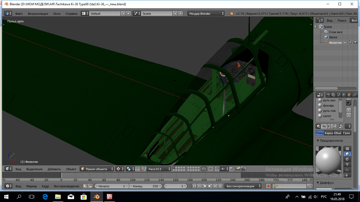The height and width of the screenshot is (202, 360).
Task: Select the фонарь material slot
Action: pos(328,105)
